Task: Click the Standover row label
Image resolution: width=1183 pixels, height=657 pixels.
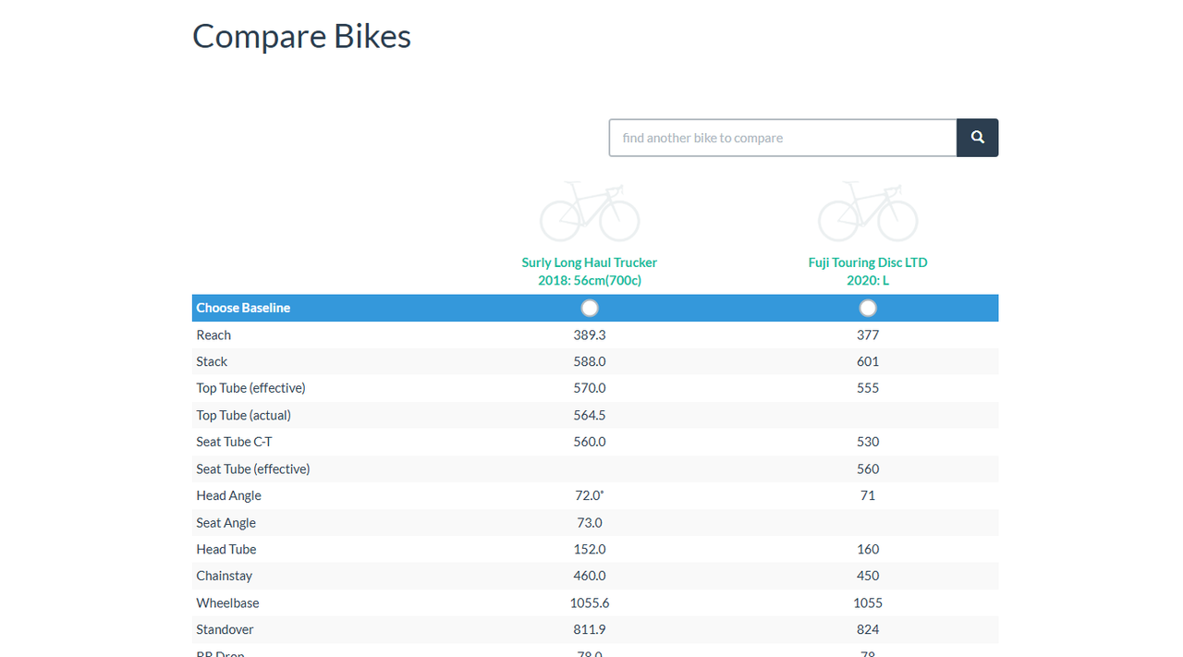Action: tap(225, 629)
